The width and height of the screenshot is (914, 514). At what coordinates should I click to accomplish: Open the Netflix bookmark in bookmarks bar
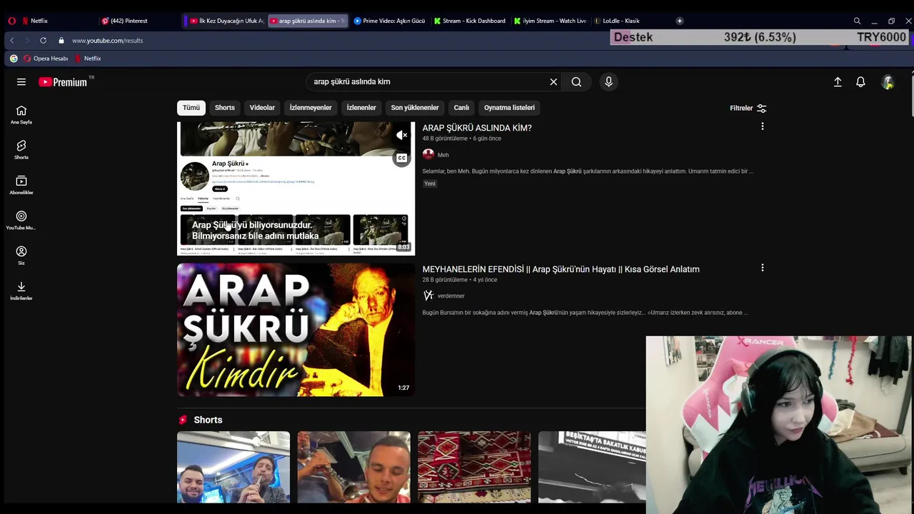tap(88, 59)
